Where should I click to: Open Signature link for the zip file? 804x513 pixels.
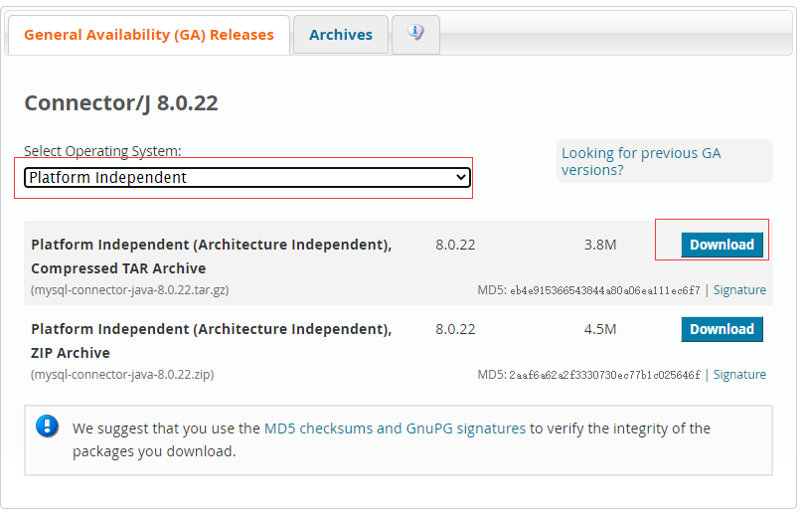click(739, 375)
